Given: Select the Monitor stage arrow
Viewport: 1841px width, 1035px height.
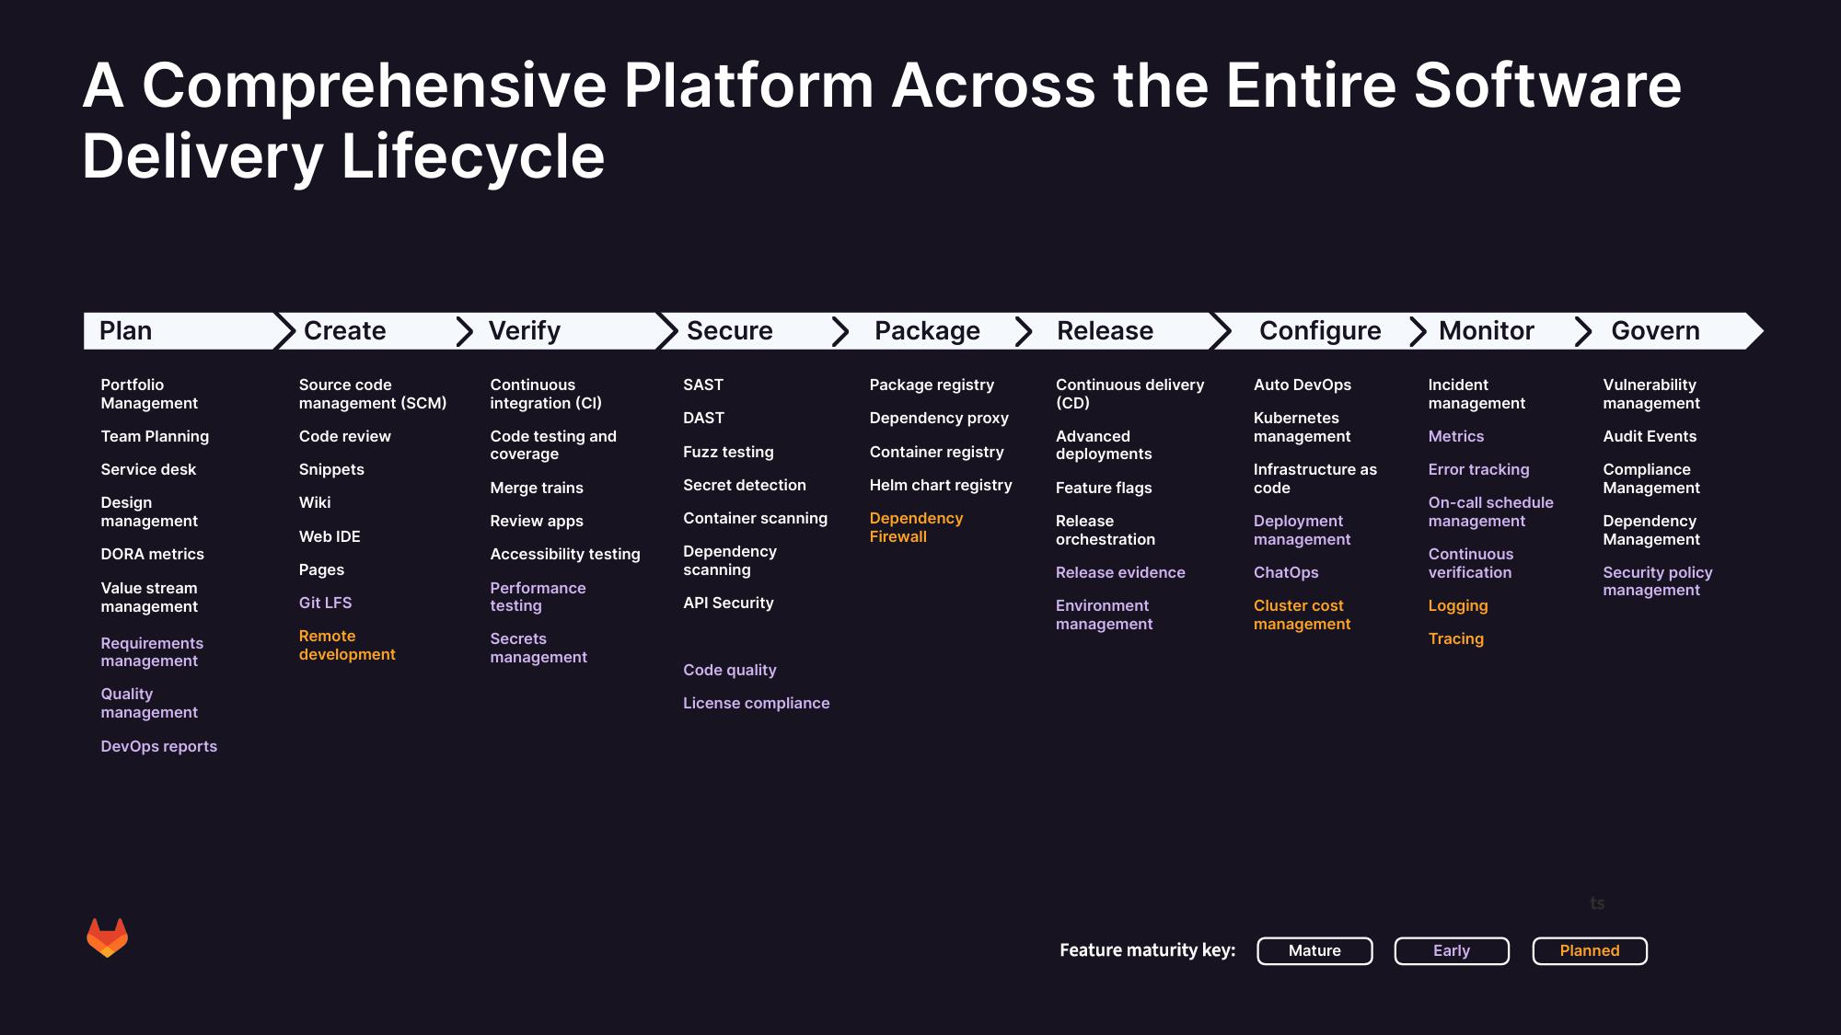Looking at the screenshot, I should (x=1486, y=330).
